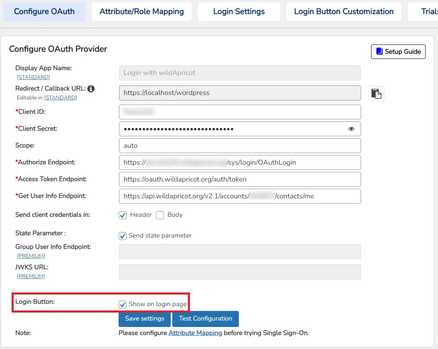The height and width of the screenshot is (349, 438).
Task: Click the book icon on the Setup Guide button
Action: pos(379,51)
